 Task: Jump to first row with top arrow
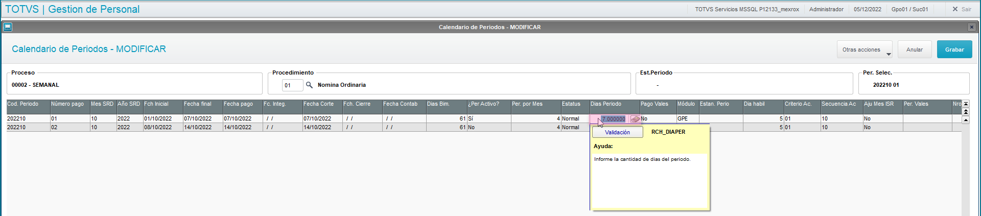pos(966,104)
